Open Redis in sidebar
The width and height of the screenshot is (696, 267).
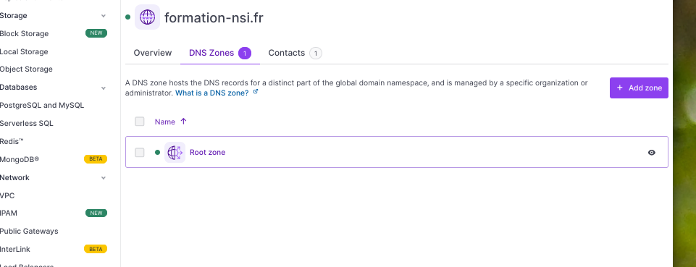click(x=12, y=142)
